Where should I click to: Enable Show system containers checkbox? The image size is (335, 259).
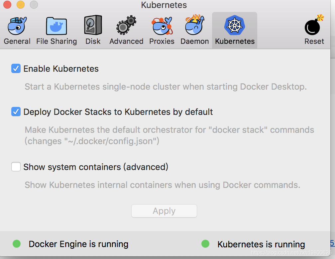point(16,167)
